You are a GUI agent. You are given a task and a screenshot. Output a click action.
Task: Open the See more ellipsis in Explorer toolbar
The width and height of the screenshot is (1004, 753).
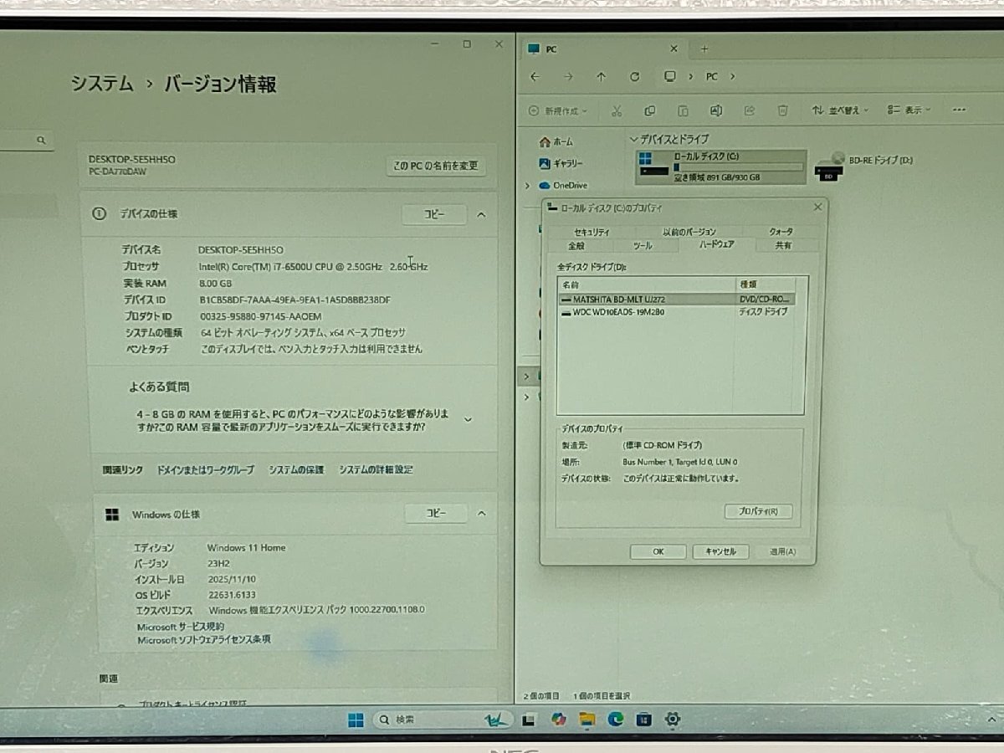coord(959,110)
